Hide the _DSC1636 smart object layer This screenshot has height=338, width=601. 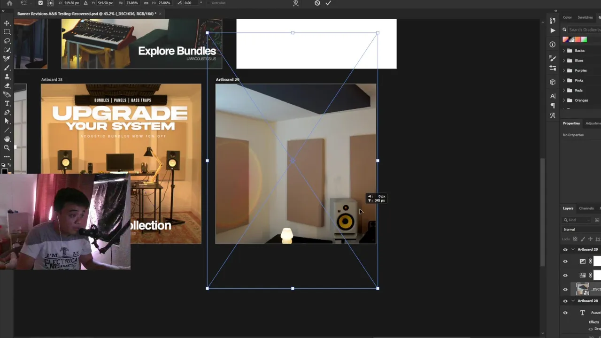pos(565,290)
